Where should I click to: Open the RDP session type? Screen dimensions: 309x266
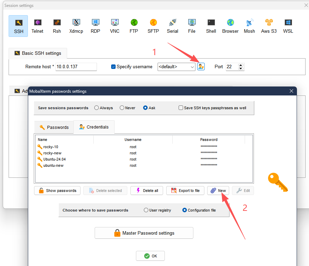tap(95, 26)
